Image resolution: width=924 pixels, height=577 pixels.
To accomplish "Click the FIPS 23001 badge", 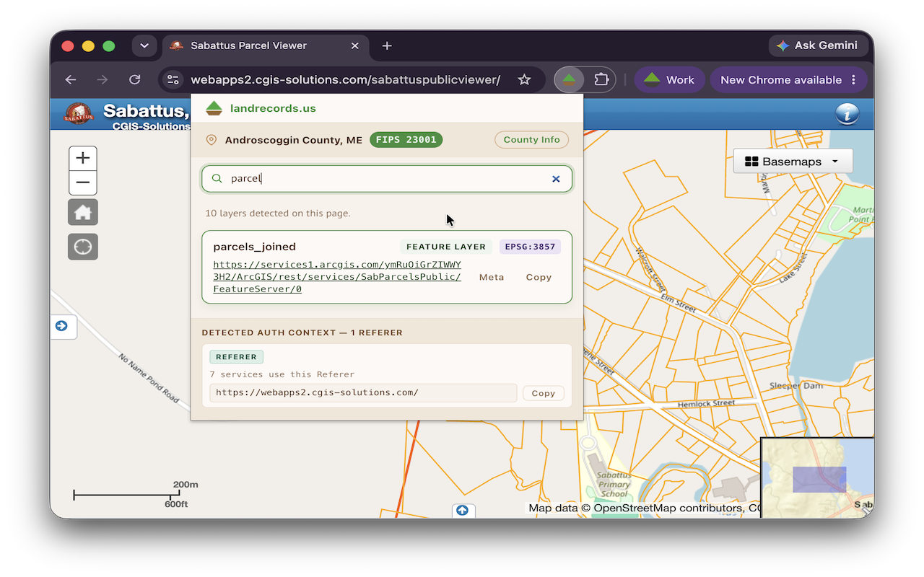I will pos(406,140).
